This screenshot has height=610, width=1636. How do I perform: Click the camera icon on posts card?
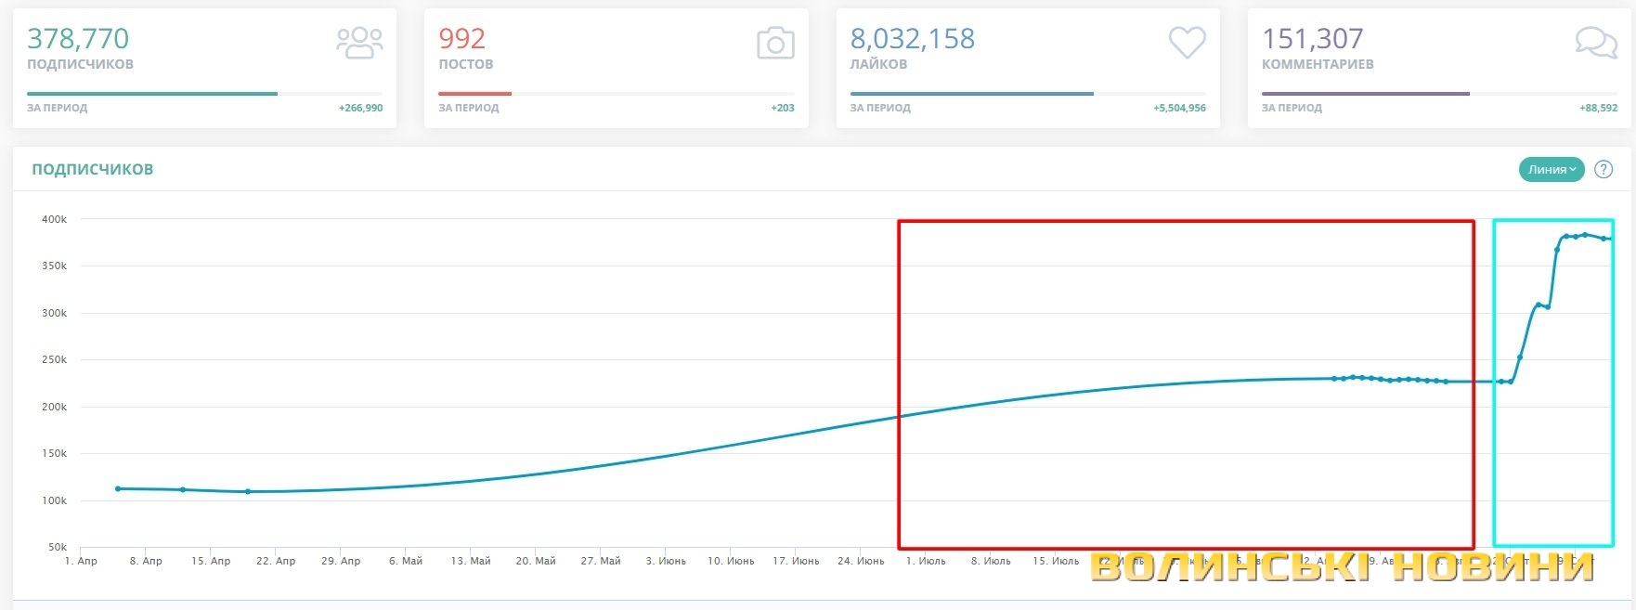tap(775, 43)
